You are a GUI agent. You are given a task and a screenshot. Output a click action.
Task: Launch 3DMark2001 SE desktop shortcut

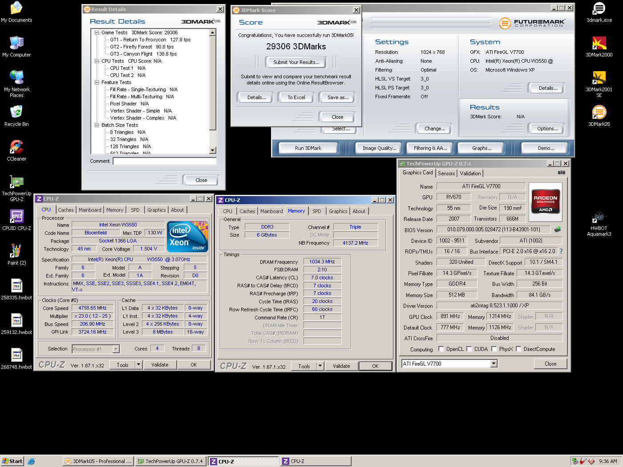599,84
